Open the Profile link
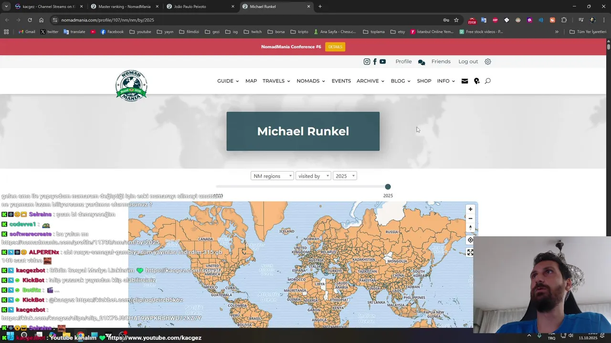611x343 pixels. point(403,61)
